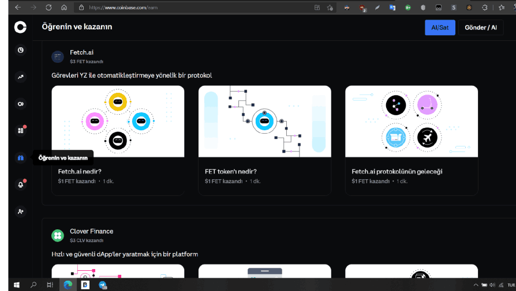Viewport: 516px width, 291px height.
Task: Open the shield extension icon
Action: 423,7
